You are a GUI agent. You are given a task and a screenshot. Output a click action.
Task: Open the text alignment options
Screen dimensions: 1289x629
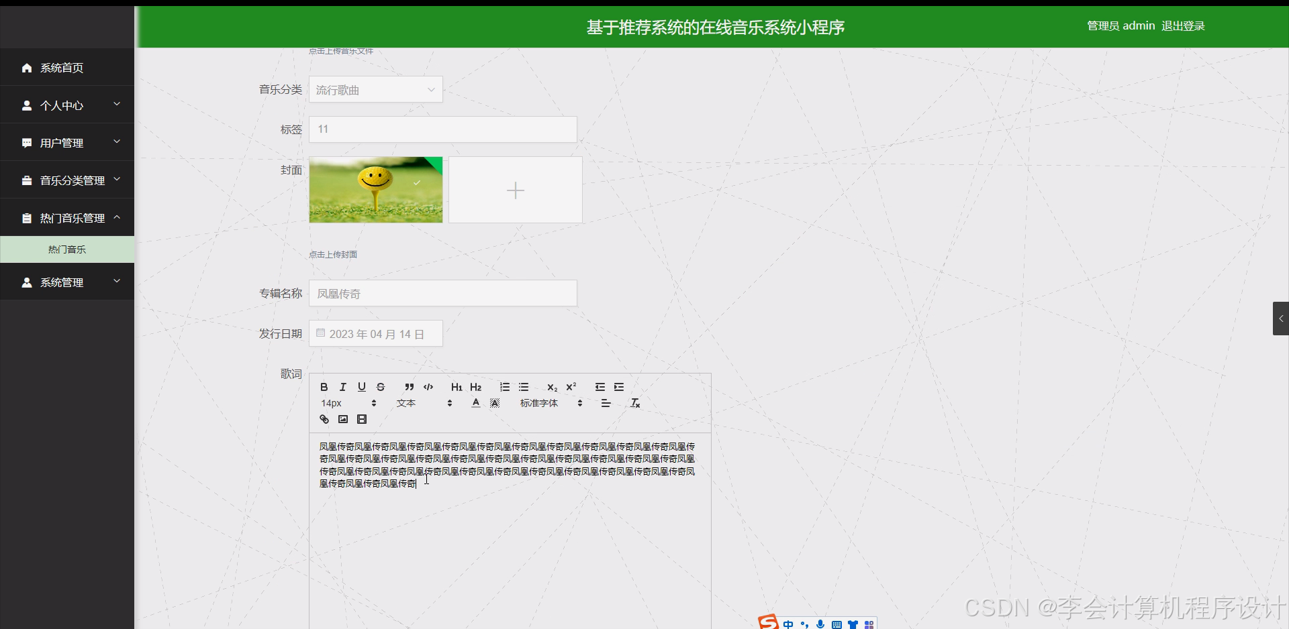pos(606,403)
